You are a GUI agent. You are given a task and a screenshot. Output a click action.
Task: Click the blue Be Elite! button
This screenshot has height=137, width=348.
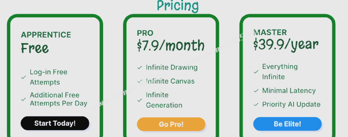pos(287,124)
